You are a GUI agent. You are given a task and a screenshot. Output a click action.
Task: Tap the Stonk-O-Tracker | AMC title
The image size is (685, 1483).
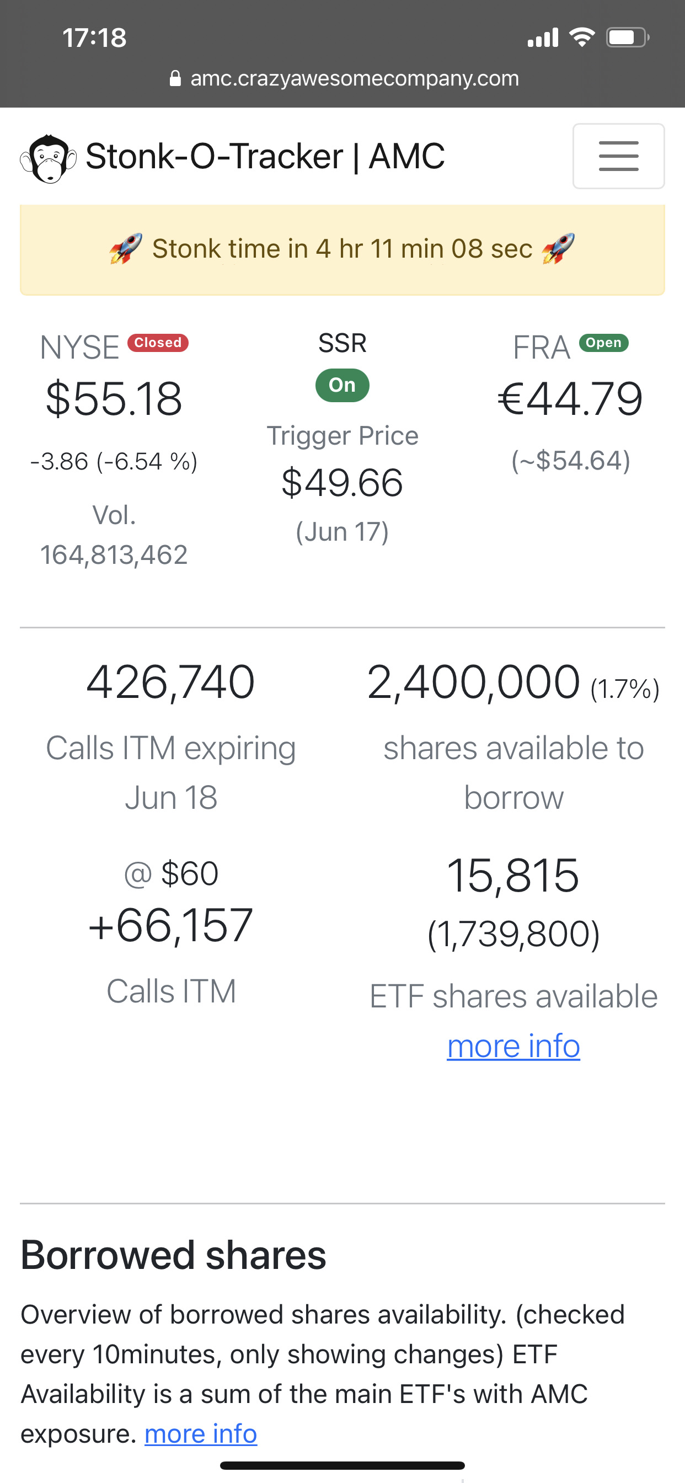coord(265,156)
